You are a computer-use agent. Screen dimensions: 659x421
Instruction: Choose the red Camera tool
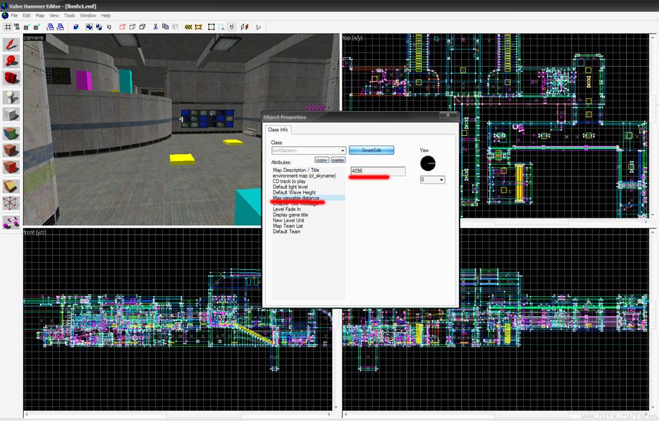(x=12, y=79)
